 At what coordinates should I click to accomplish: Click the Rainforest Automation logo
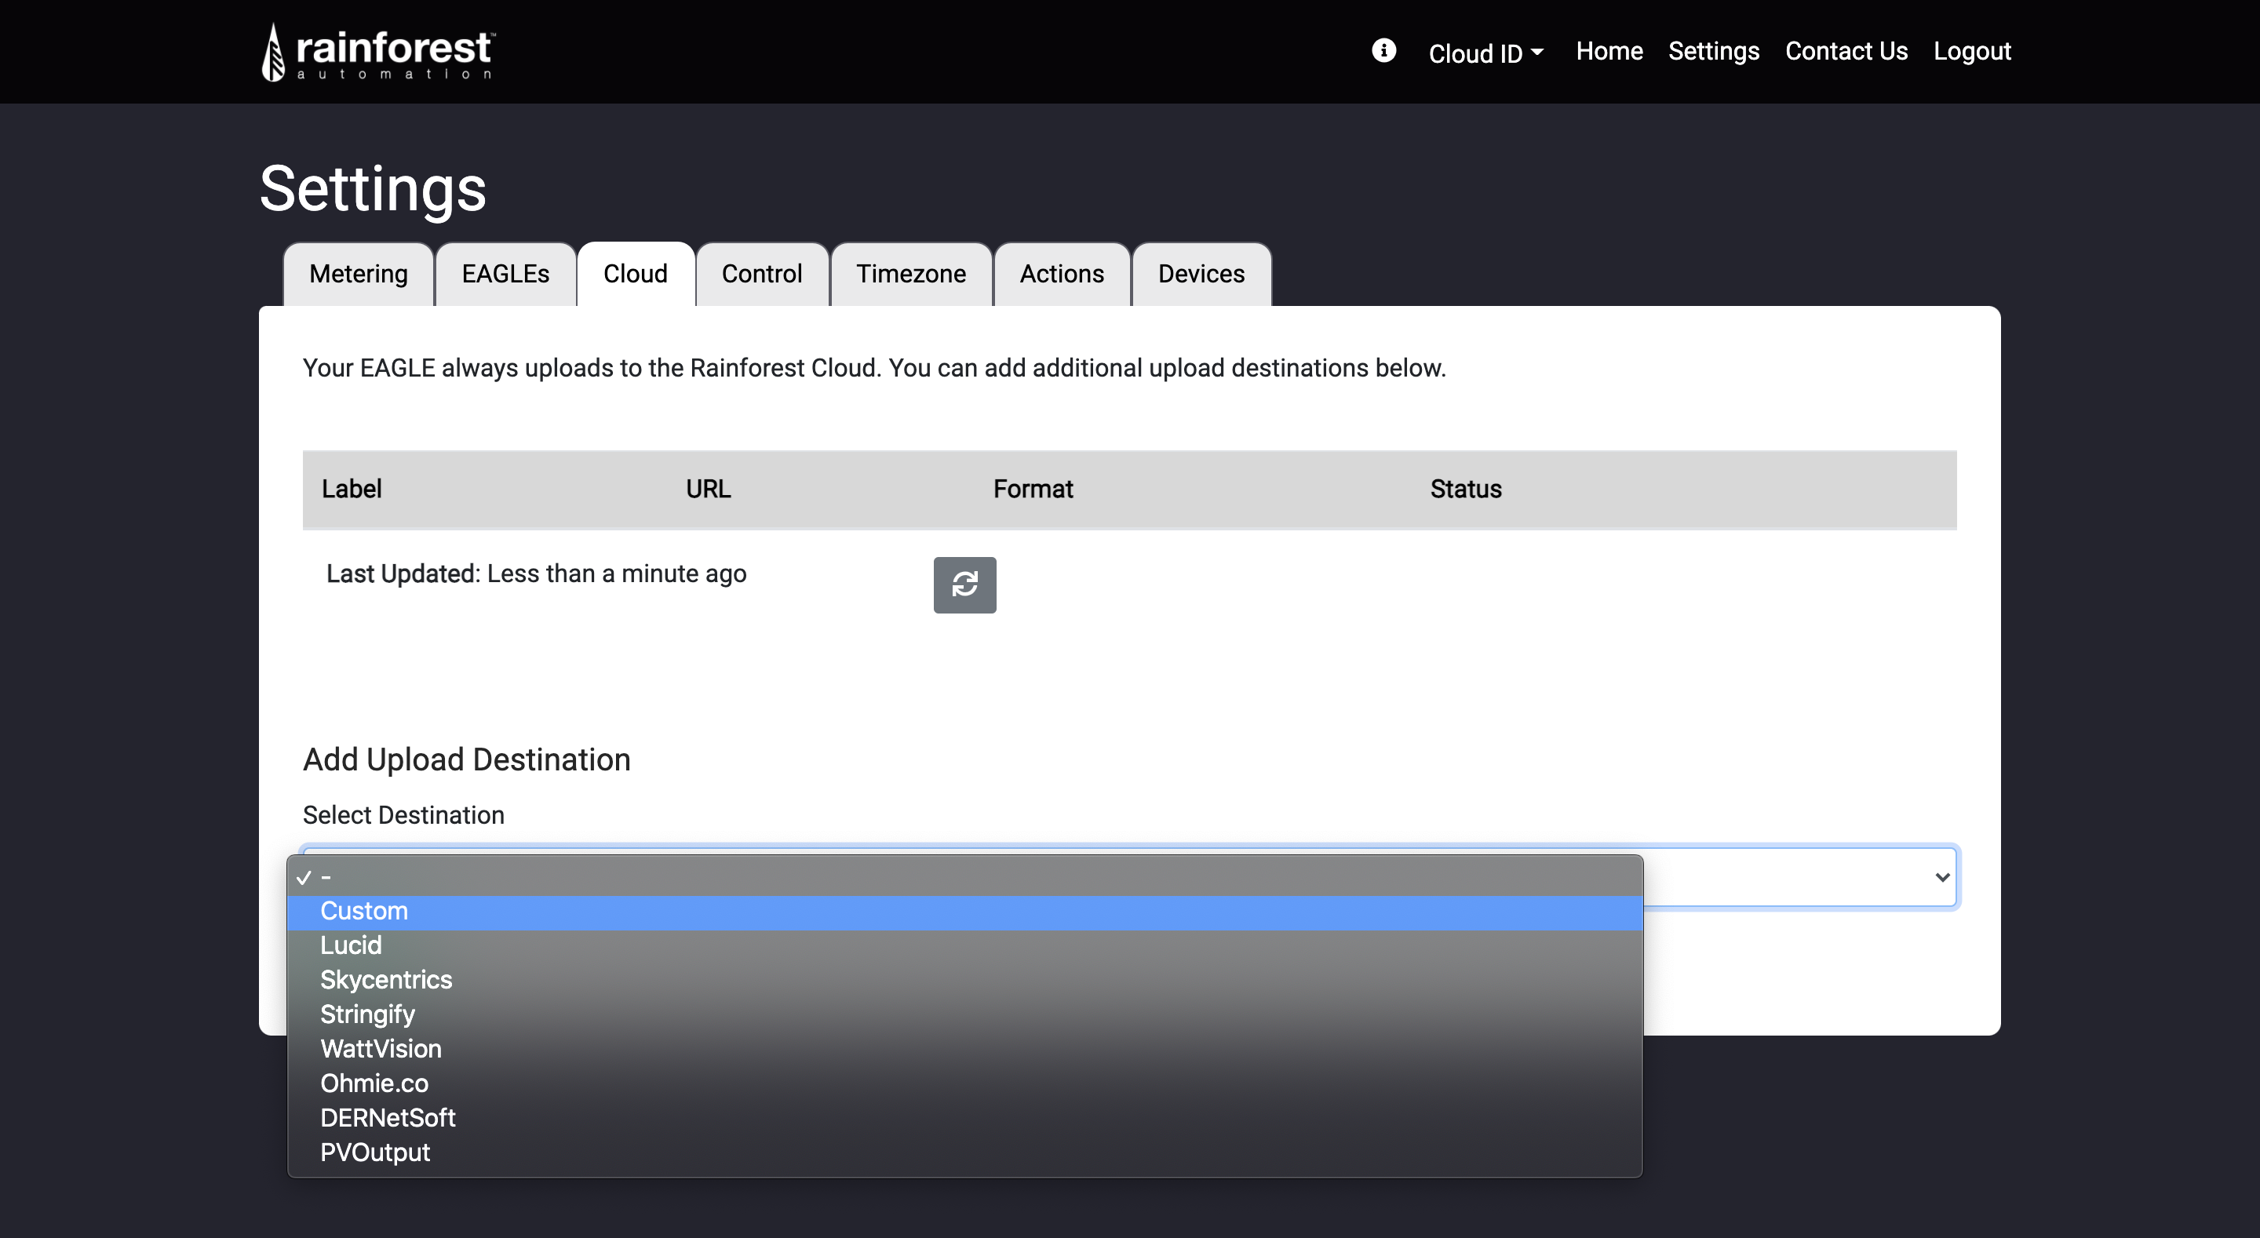[378, 52]
